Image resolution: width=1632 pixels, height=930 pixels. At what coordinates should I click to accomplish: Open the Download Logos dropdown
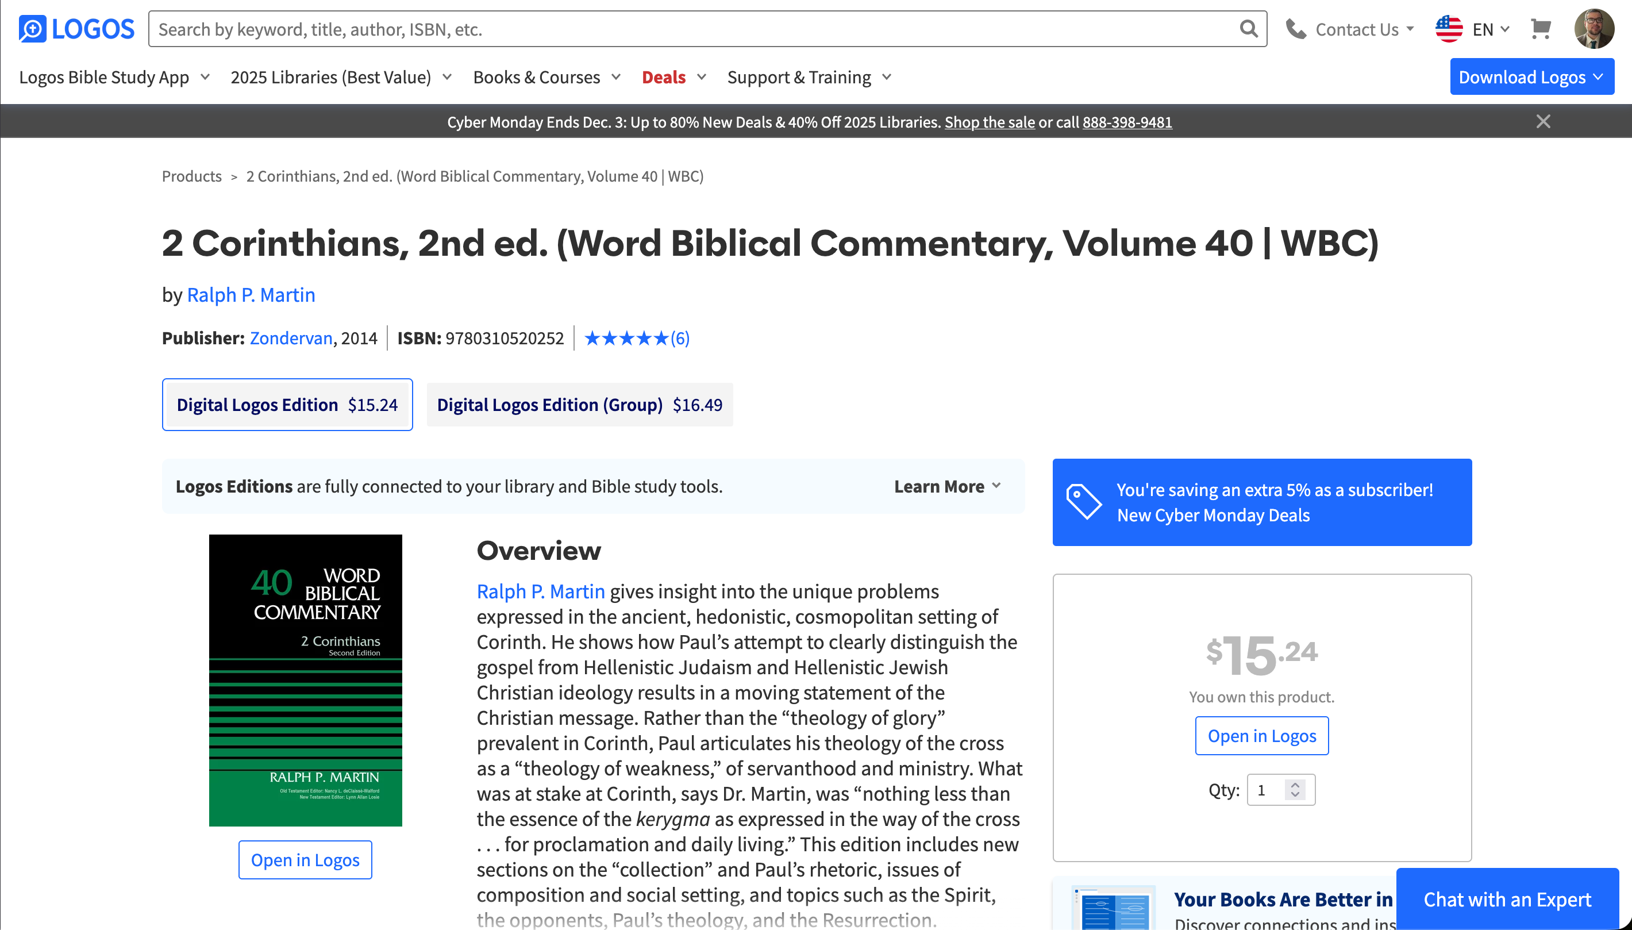click(x=1531, y=76)
